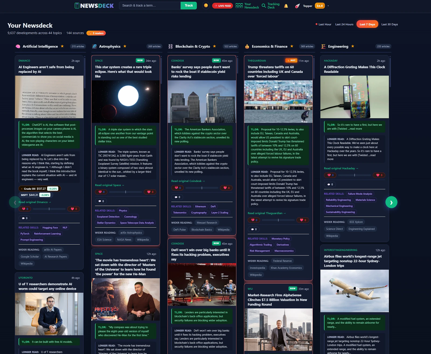Select the Hugging Face skill tag

[50, 228]
